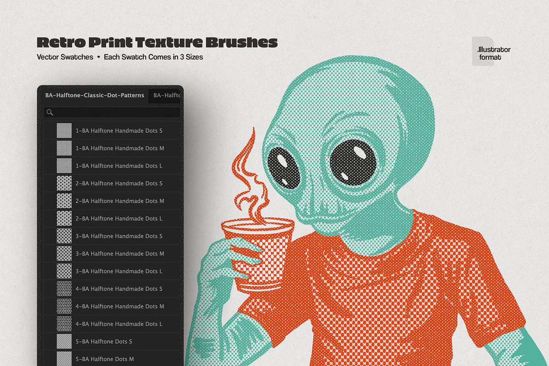Pick the 4-BA Halftone Handmade Dots L row label

(119, 324)
